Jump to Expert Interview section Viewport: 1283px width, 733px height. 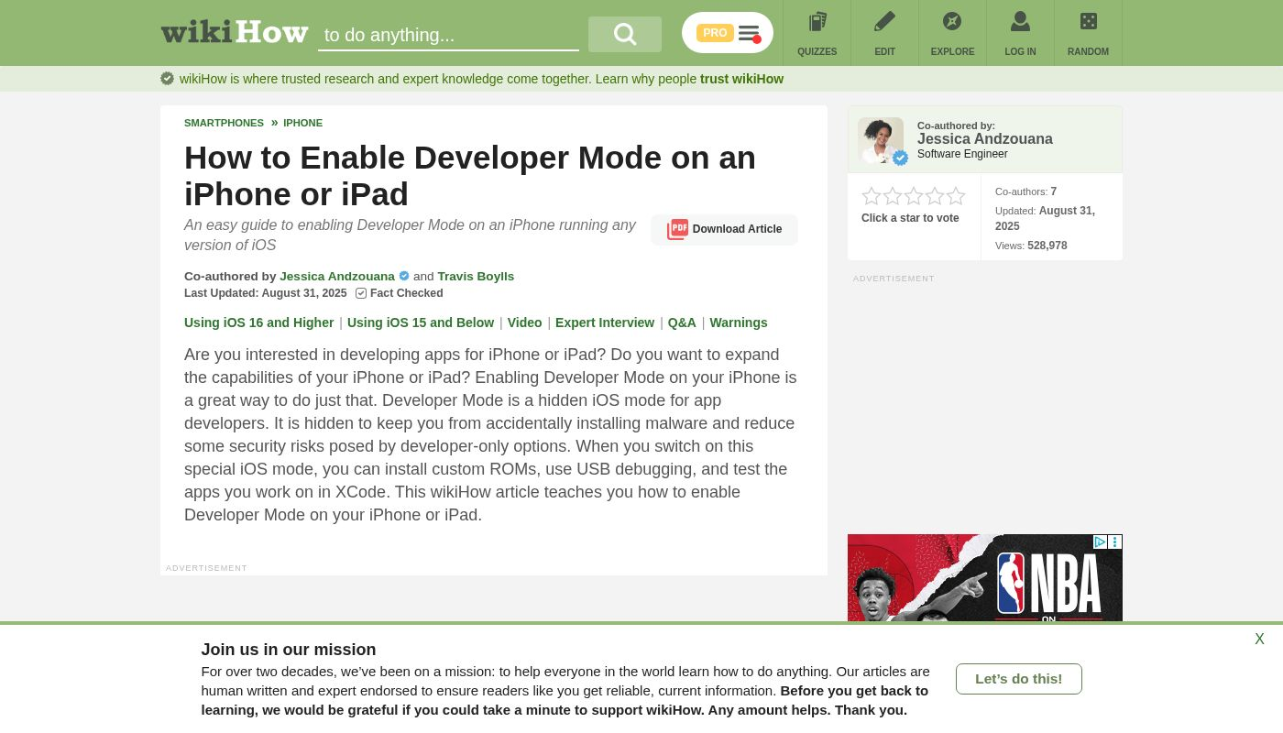(x=605, y=323)
